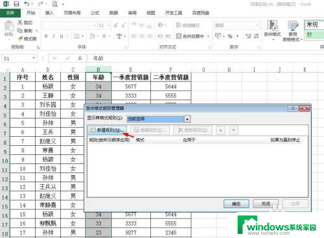Click the Percent Style icon
Screen dimensions: 324x238
coord(230,36)
